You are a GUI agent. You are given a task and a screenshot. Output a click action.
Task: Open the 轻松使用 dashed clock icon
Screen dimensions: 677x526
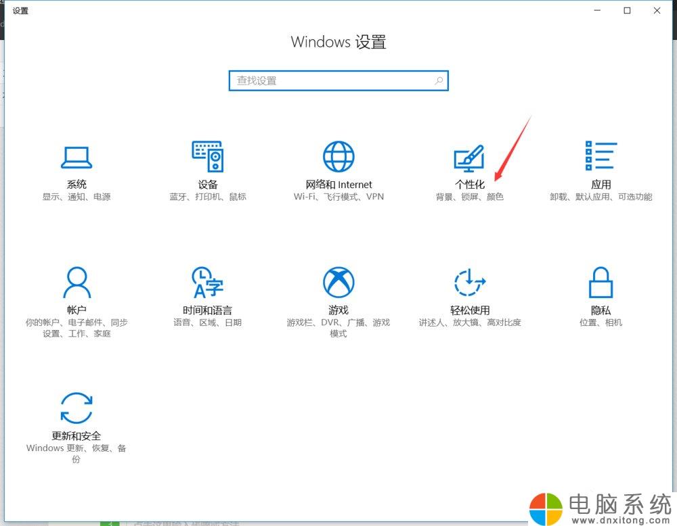[x=470, y=283]
